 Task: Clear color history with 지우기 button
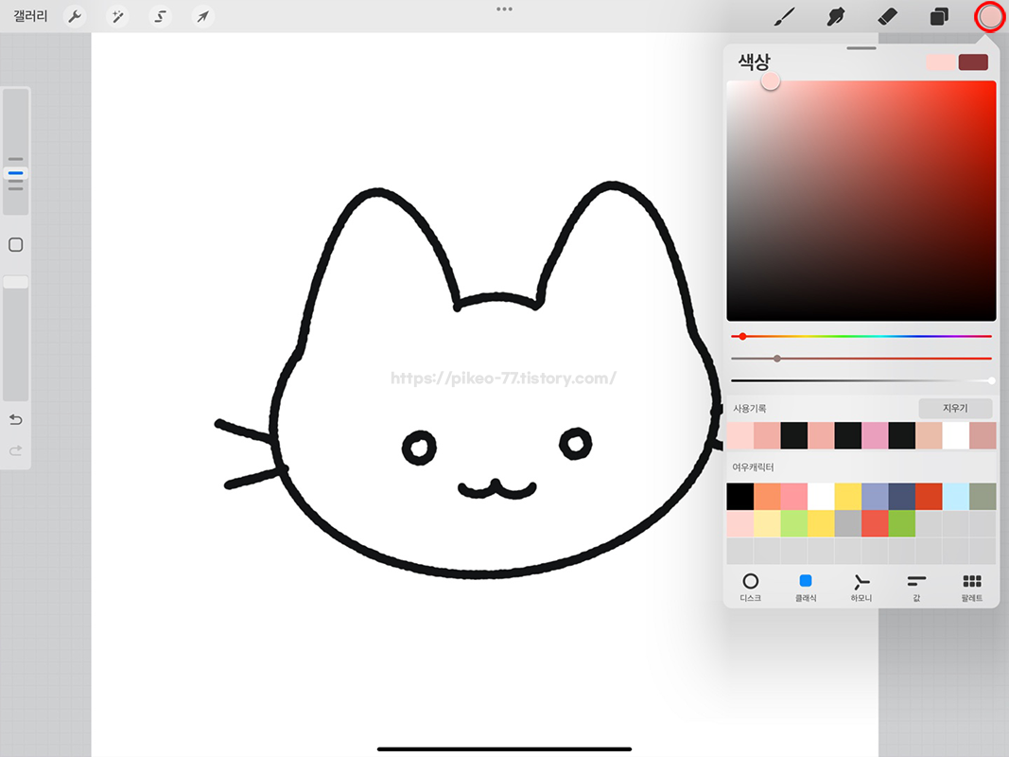[955, 408]
